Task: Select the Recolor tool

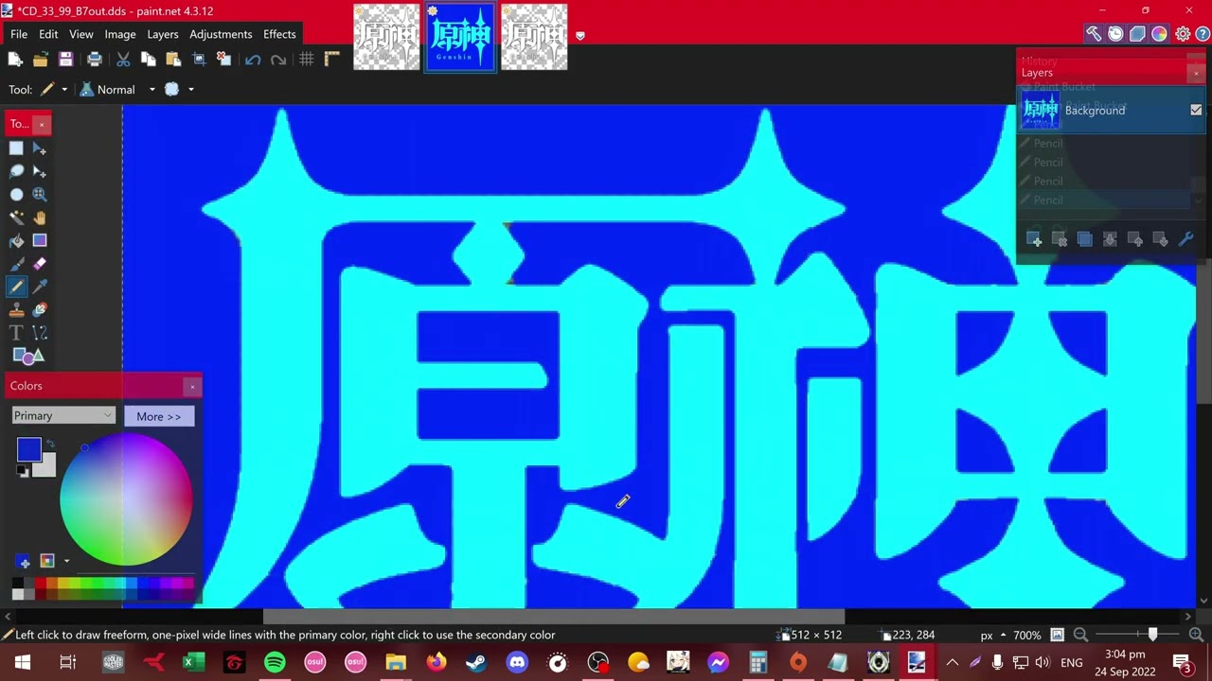Action: 40,309
